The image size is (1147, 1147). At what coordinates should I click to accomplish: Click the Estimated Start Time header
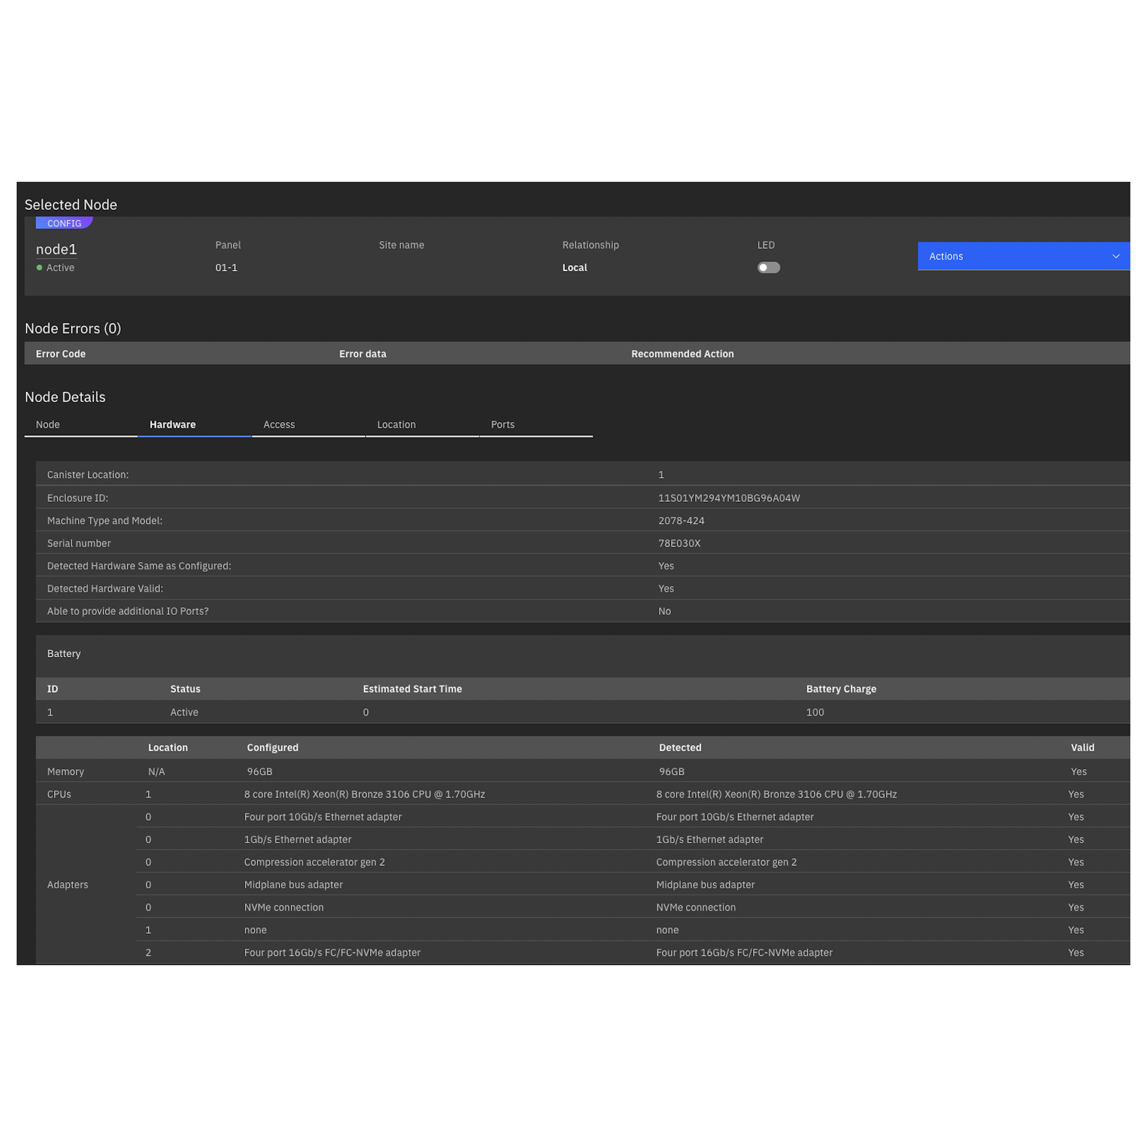click(412, 689)
